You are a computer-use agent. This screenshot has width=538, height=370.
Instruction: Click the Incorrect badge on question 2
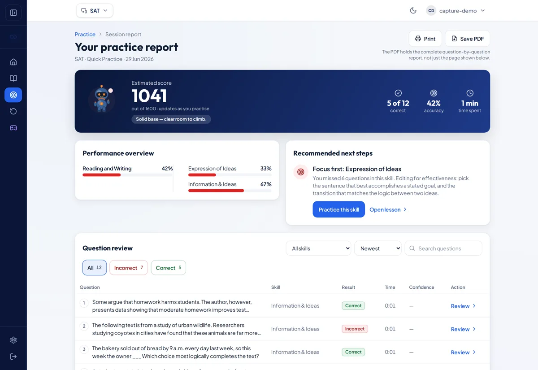pos(355,329)
